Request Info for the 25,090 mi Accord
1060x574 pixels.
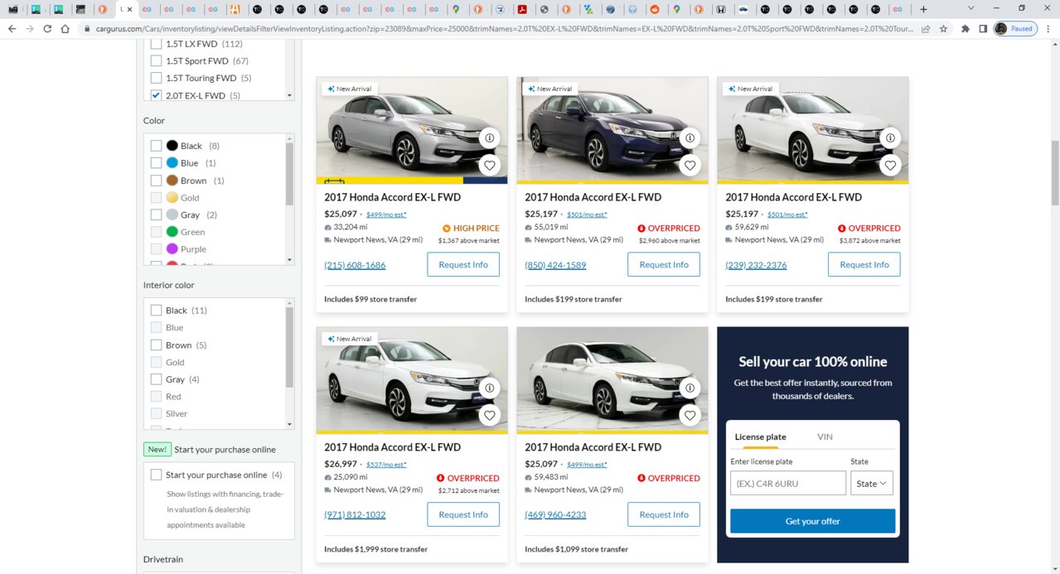463,514
